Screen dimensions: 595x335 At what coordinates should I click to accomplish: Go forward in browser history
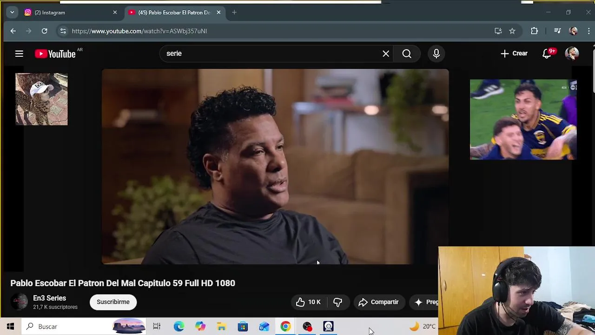(28, 31)
